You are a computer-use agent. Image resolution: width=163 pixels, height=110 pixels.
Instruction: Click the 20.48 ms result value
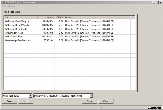pyautogui.click(x=48, y=40)
